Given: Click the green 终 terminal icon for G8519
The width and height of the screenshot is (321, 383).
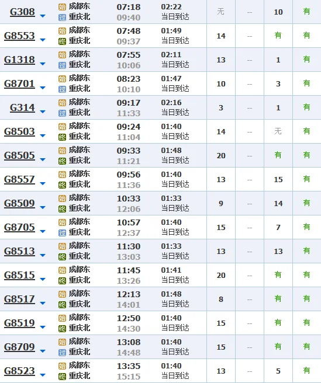Looking at the screenshot, I should [62, 329].
